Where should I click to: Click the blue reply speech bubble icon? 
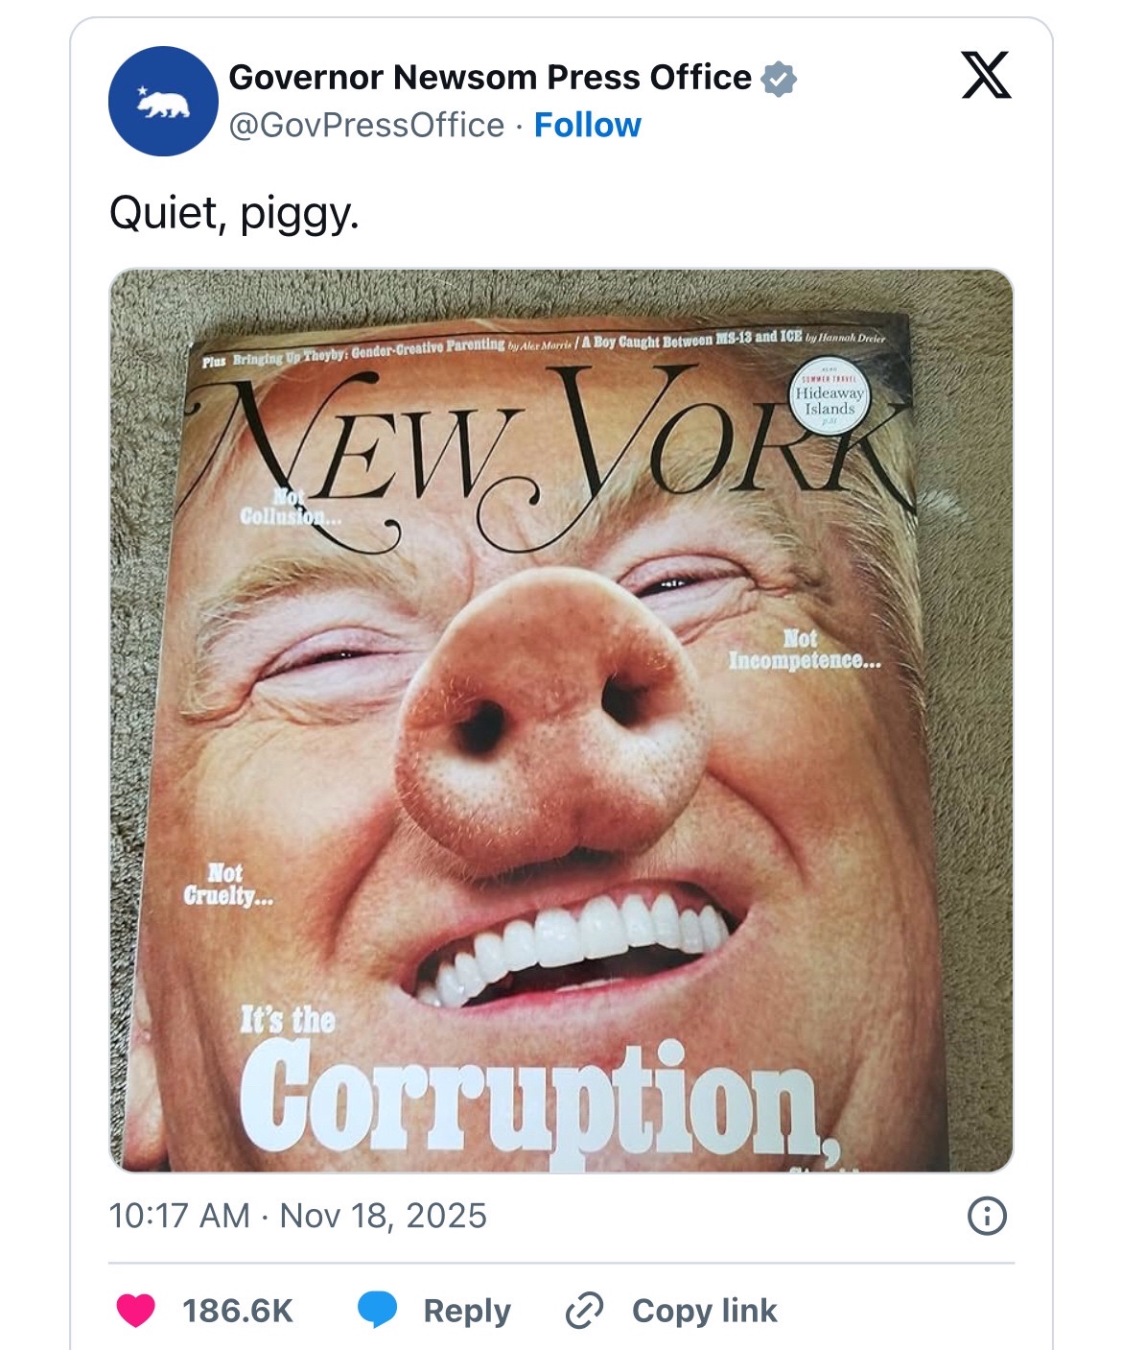tap(378, 1310)
